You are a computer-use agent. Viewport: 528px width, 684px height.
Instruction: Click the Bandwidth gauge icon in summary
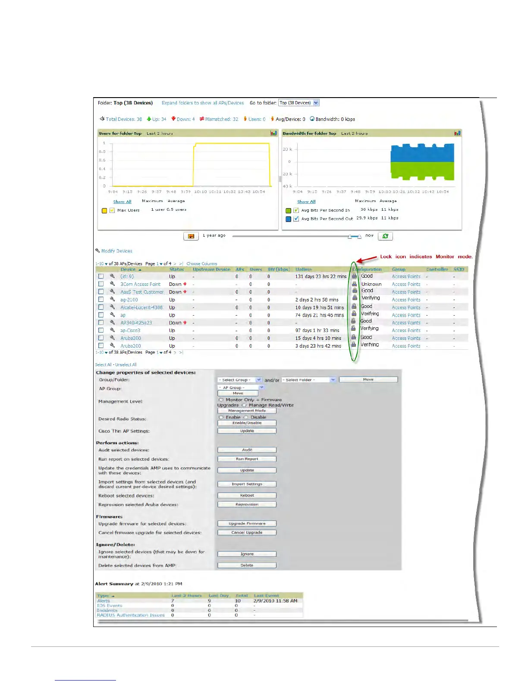coord(312,118)
